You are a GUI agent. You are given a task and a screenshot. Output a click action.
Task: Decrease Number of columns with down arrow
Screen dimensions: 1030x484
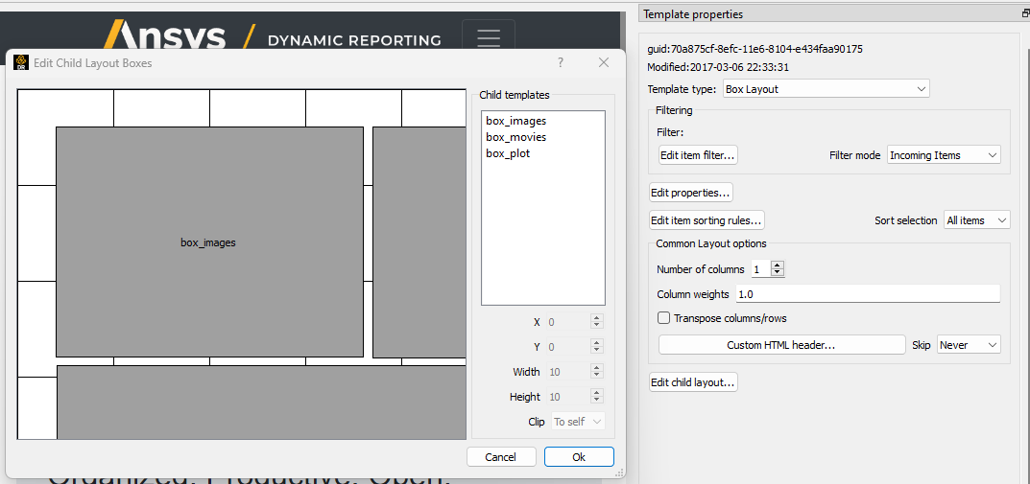point(778,273)
